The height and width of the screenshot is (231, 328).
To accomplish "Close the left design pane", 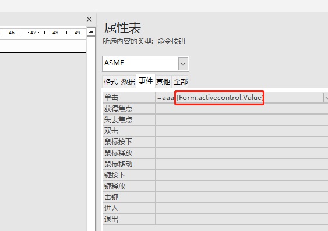I will pos(89,19).
